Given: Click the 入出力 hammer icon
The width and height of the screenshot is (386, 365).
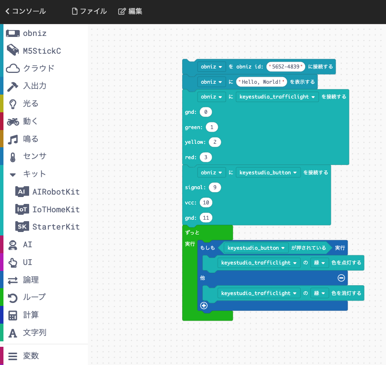Looking at the screenshot, I should pyautogui.click(x=13, y=86).
